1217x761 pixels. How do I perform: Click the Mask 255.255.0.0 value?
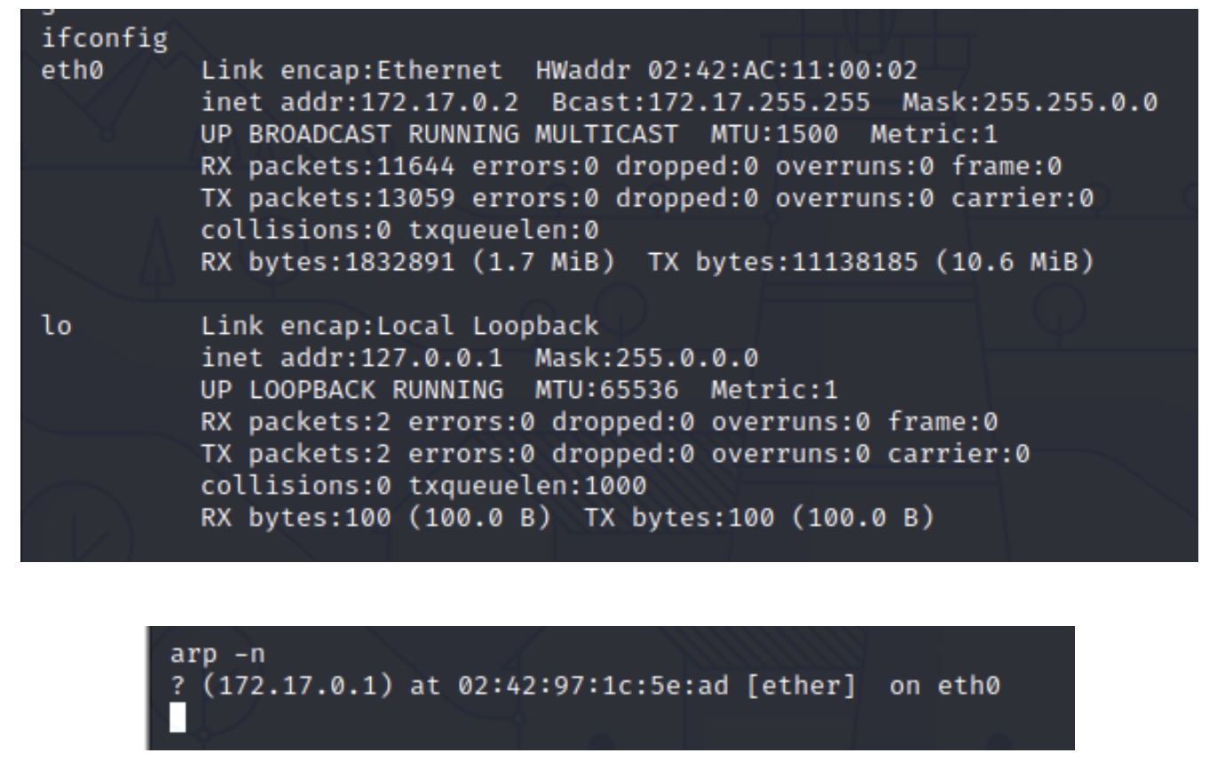1030,104
